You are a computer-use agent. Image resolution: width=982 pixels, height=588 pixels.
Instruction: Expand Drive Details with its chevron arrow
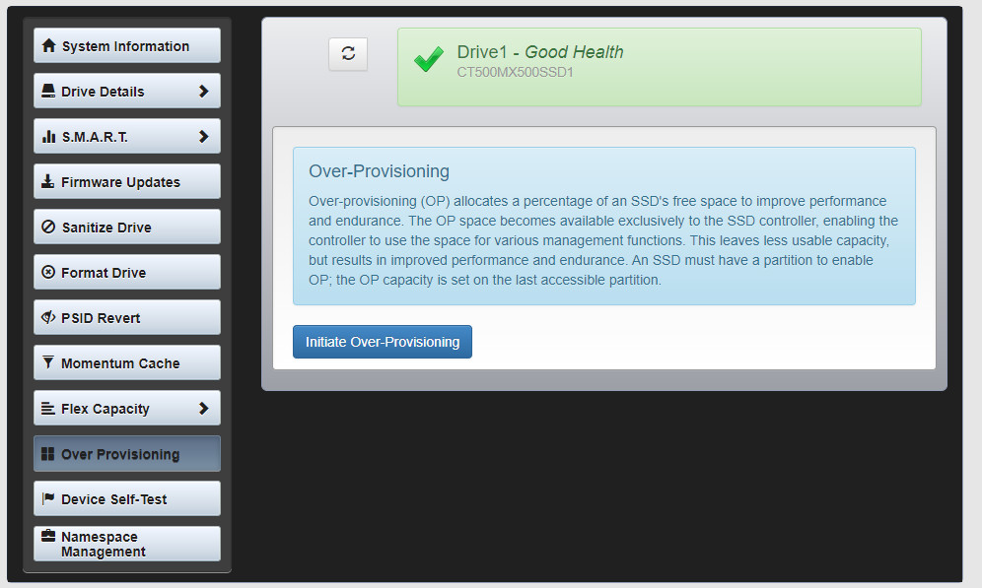pyautogui.click(x=203, y=92)
